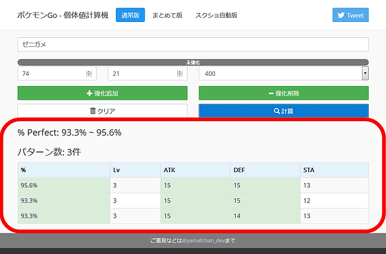Click the Twitter bird icon in Tweet button
This screenshot has height=254, width=386.
pyautogui.click(x=341, y=15)
